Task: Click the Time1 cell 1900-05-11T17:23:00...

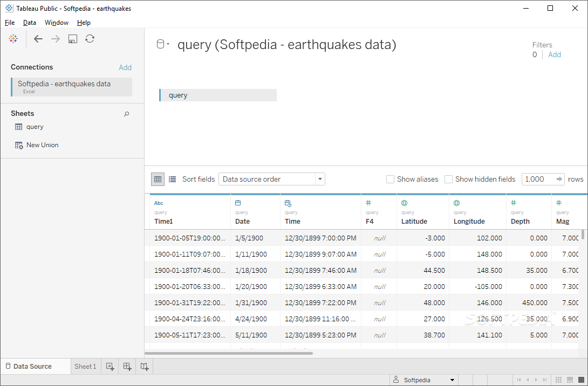Action: click(190, 335)
